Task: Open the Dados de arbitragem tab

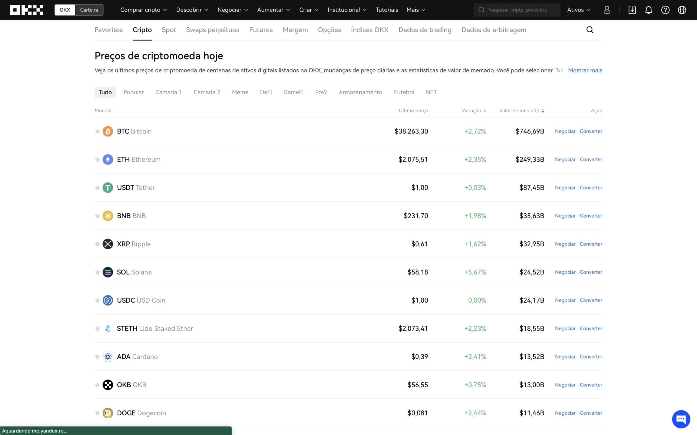Action: coord(494,30)
